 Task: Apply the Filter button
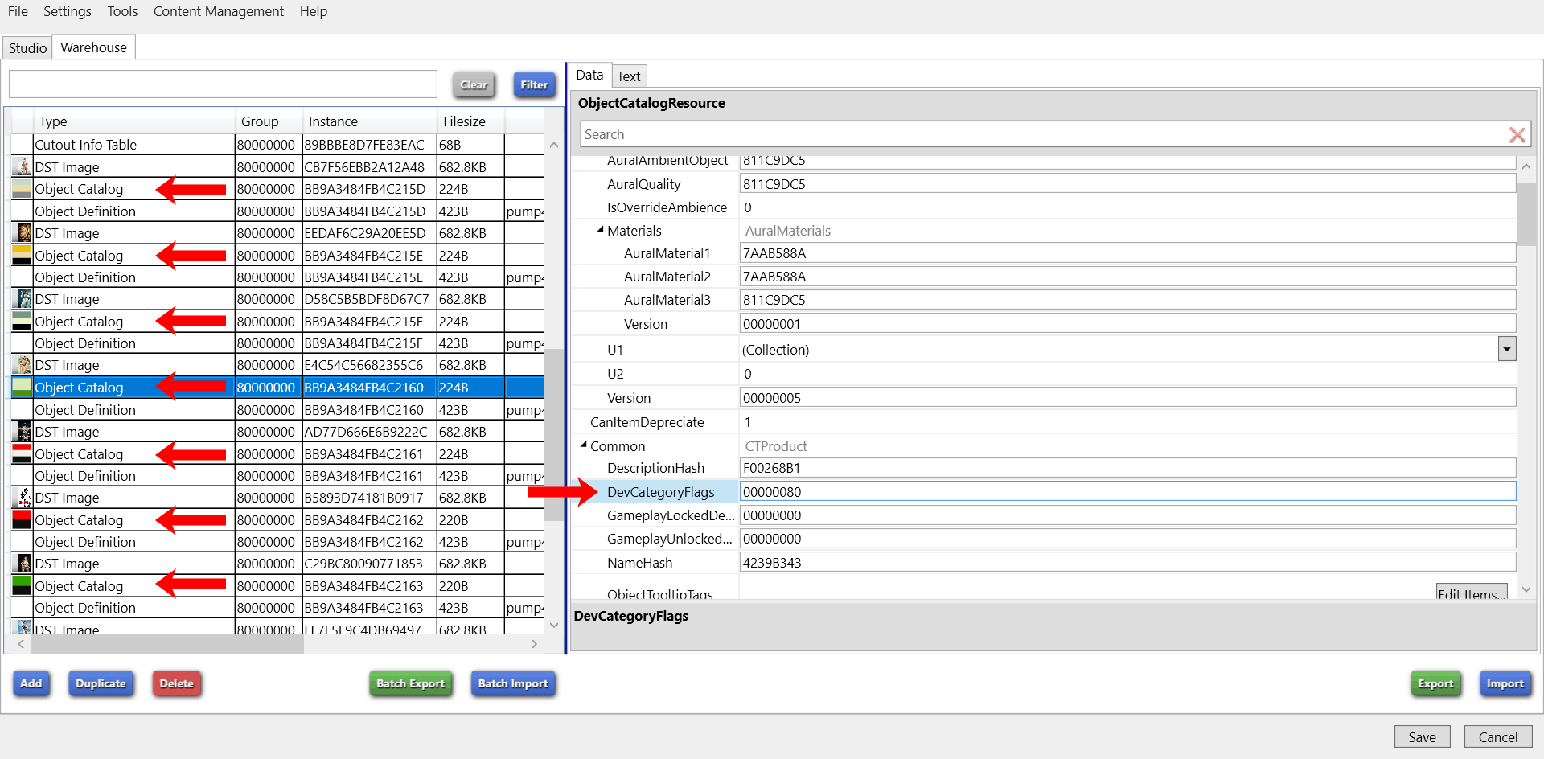(534, 84)
